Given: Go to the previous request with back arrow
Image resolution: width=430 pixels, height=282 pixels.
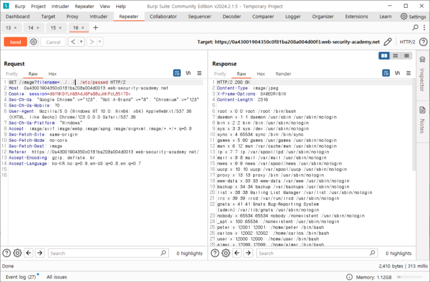Looking at the screenshot, I should click(x=73, y=42).
